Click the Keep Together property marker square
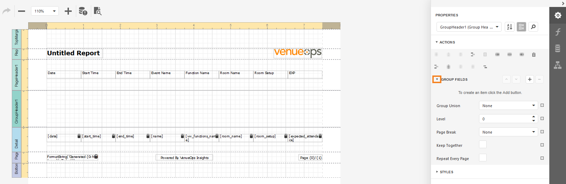Image resolution: width=566 pixels, height=184 pixels. point(542,145)
